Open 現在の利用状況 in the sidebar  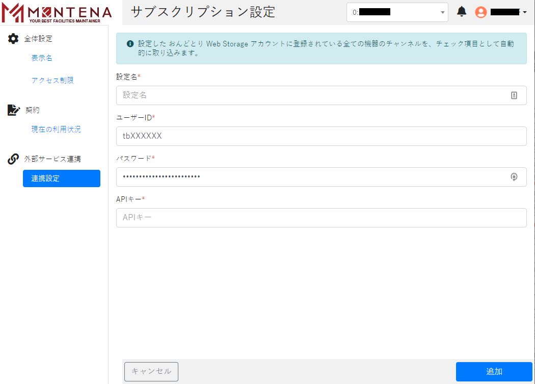coord(56,130)
